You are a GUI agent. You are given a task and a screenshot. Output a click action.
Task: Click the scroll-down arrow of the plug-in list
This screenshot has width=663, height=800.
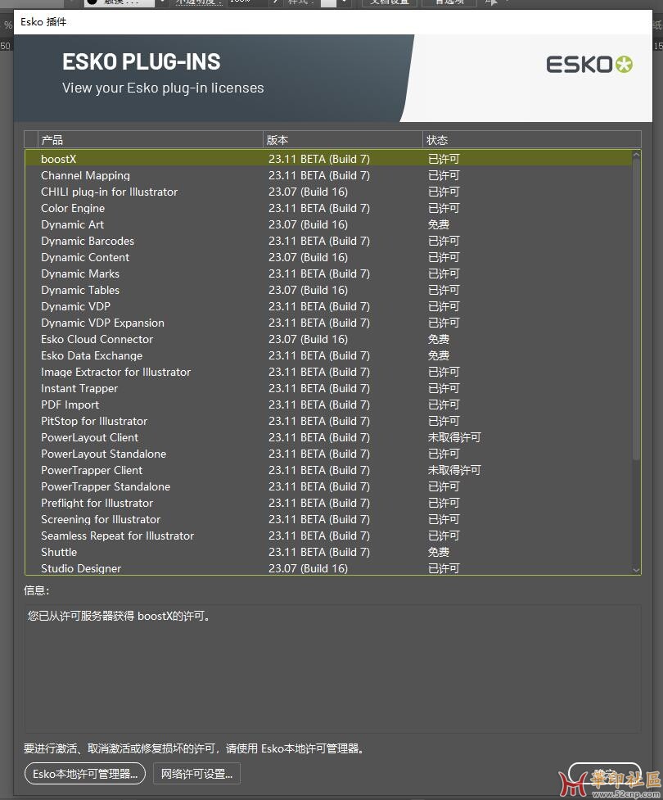click(x=636, y=570)
